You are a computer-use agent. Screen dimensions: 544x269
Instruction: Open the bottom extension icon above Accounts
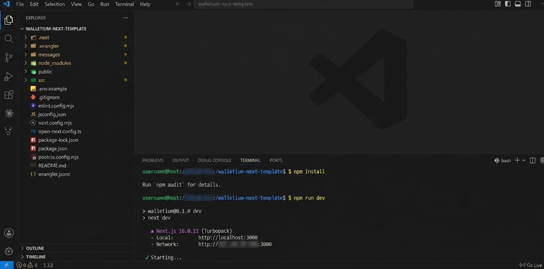pos(9,131)
